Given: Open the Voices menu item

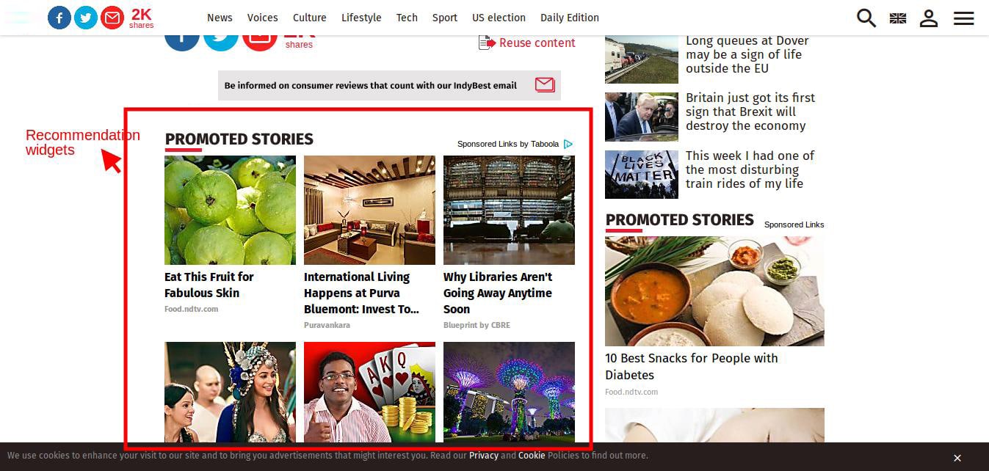Looking at the screenshot, I should coord(262,18).
